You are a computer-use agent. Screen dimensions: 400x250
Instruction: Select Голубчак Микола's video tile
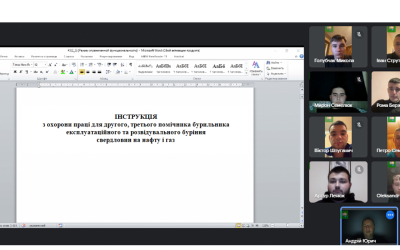[x=338, y=46]
